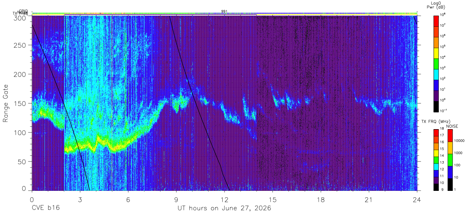Image resolution: width=469 pixels, height=216 pixels.
Task: Click the 'CVE b16' label below the plot
Action: pyautogui.click(x=45, y=208)
